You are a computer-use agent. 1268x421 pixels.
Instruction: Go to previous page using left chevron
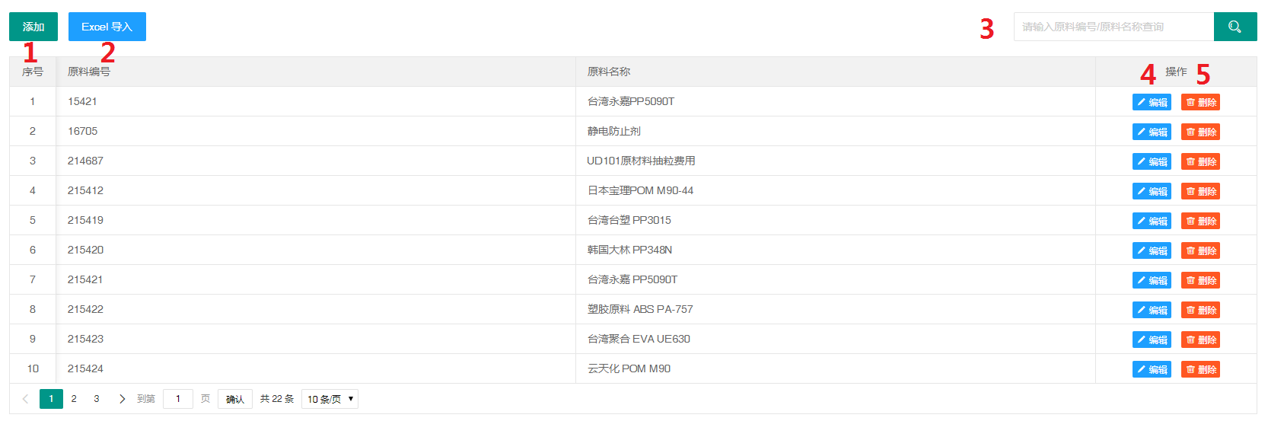point(25,399)
